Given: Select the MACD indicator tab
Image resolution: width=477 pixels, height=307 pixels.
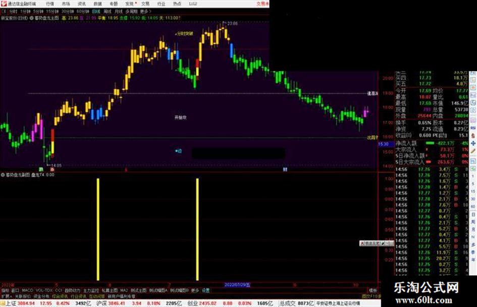Looking at the screenshot, I should tap(27, 291).
